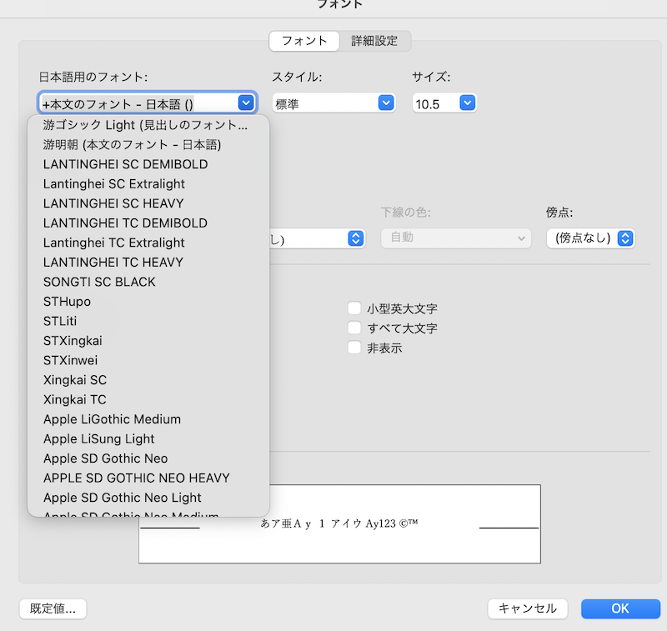The image size is (667, 631).
Task: Expand the 日本語用のフォント dropdown arrow
Action: pos(246,103)
